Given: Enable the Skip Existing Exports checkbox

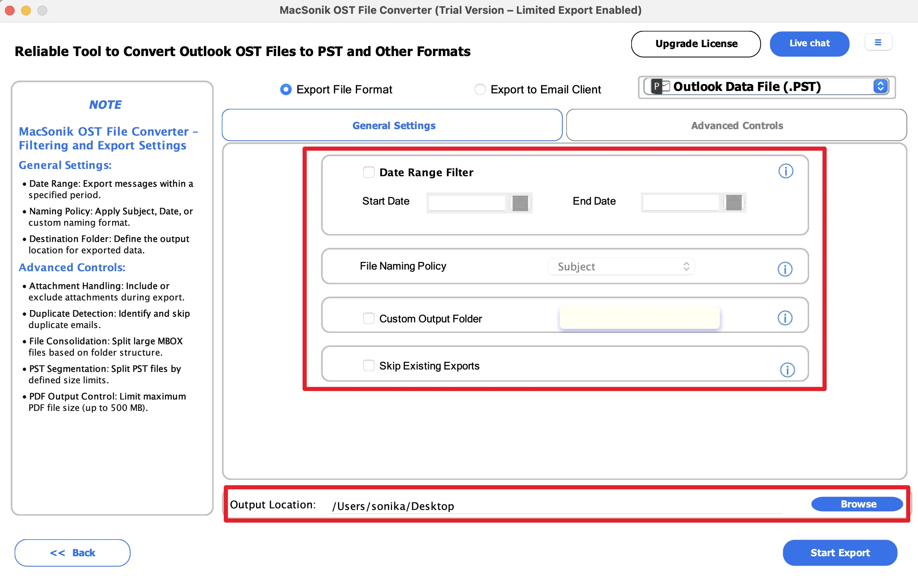Looking at the screenshot, I should tap(368, 365).
